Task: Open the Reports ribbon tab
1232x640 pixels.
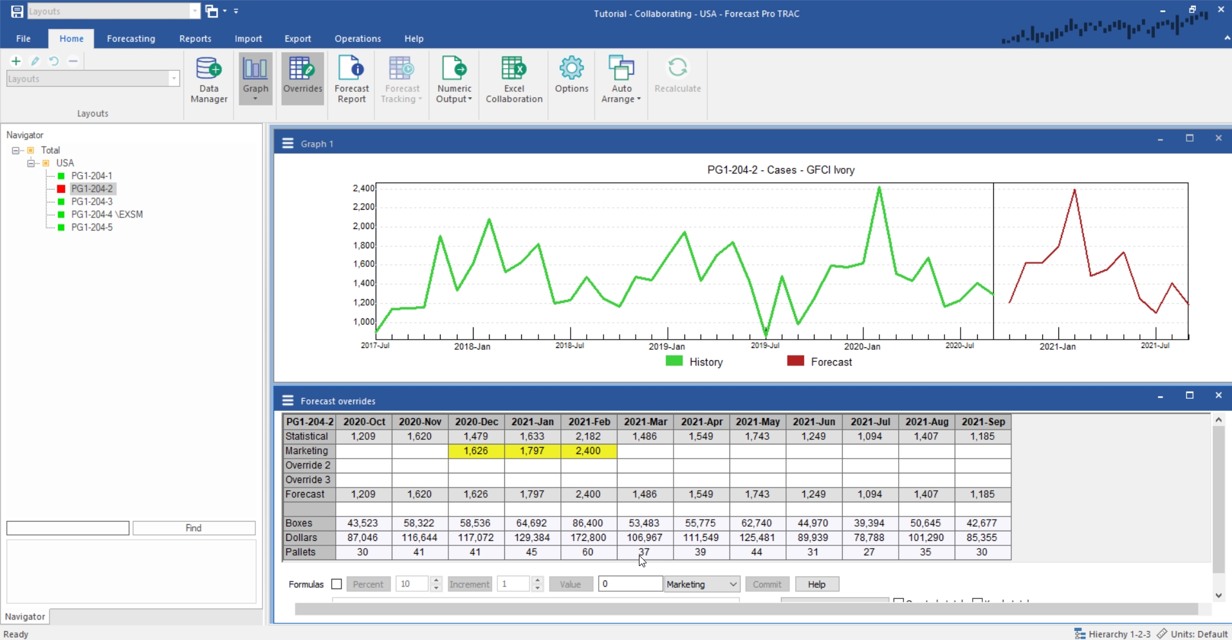Action: coord(195,39)
